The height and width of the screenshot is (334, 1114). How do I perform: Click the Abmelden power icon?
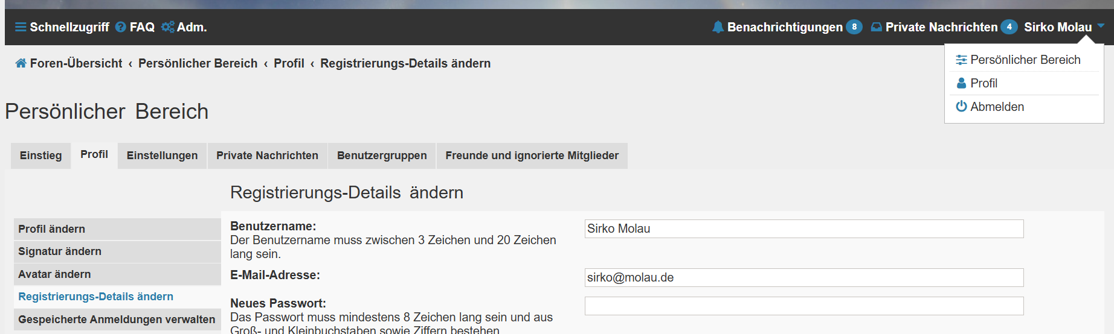[961, 107]
